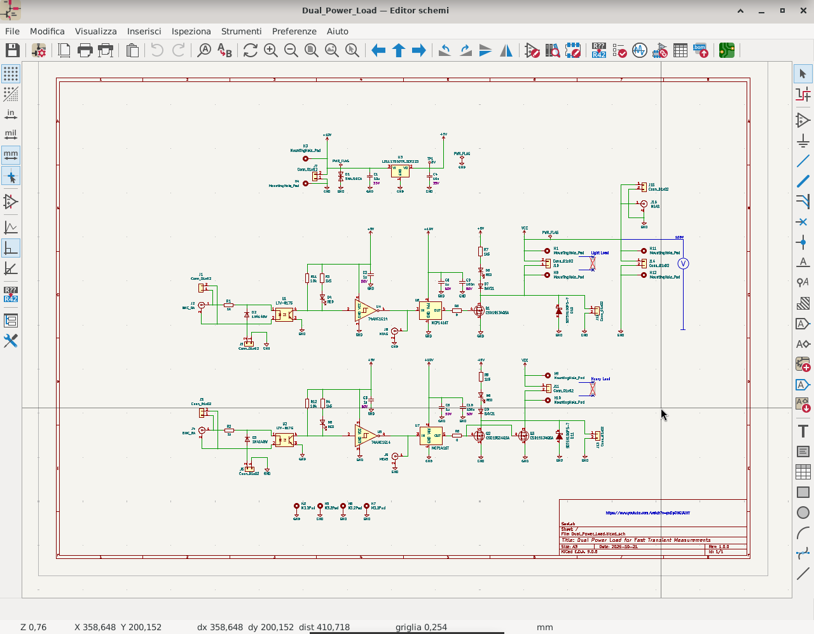This screenshot has width=814, height=634.
Task: Expand the Inserisci menu
Action: [144, 31]
